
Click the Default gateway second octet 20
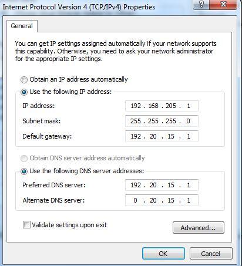point(153,136)
